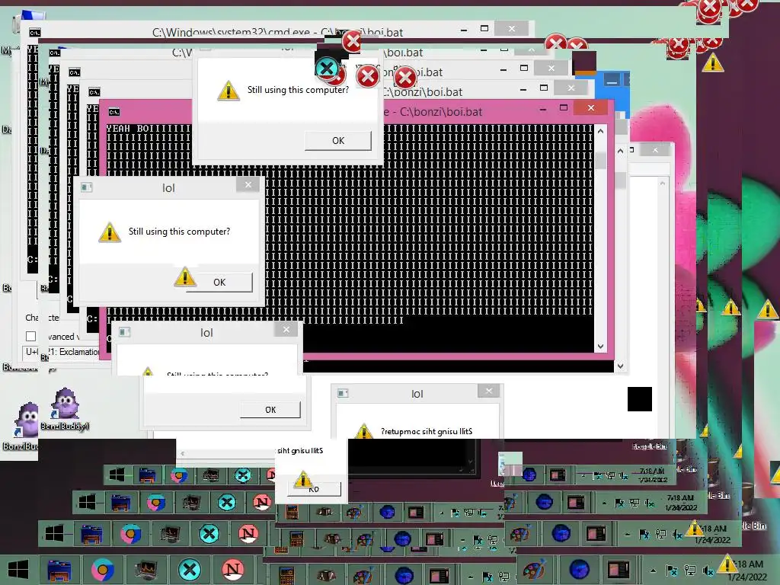Image resolution: width=780 pixels, height=585 pixels.
Task: Open the large Paint palette icon on bottom-most taskbar
Action: (533, 570)
